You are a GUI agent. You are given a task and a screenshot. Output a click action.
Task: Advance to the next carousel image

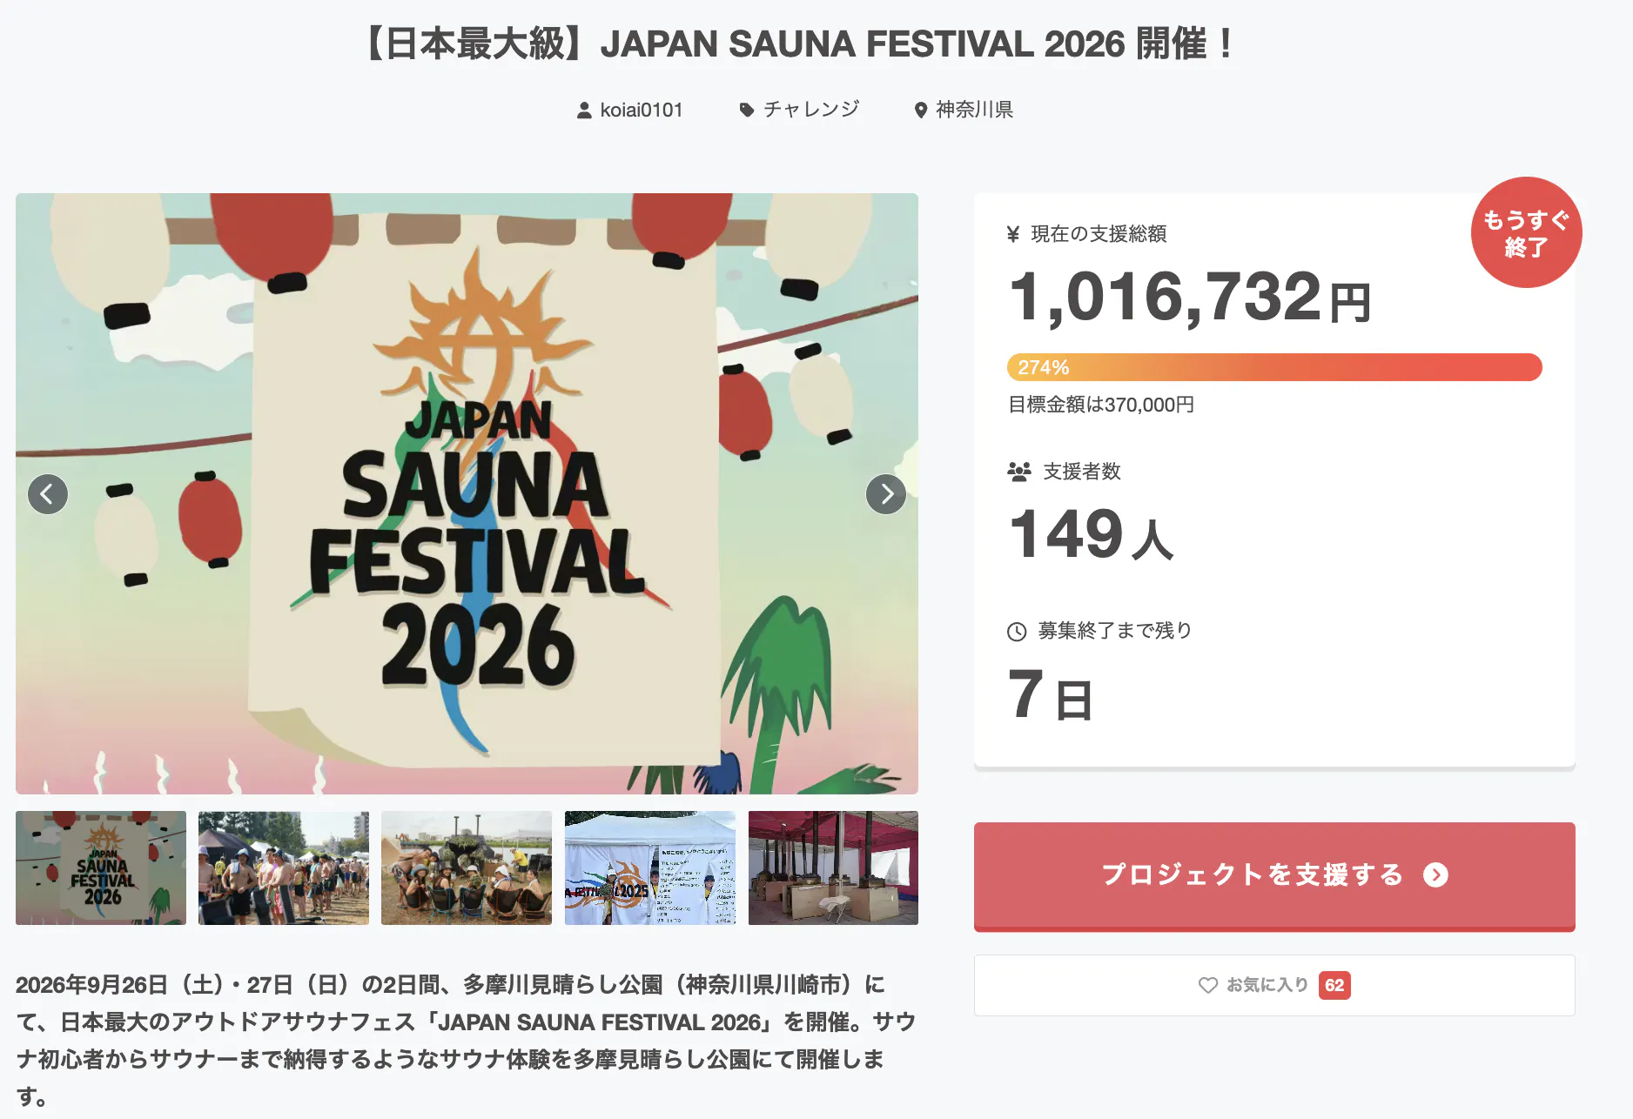(885, 494)
